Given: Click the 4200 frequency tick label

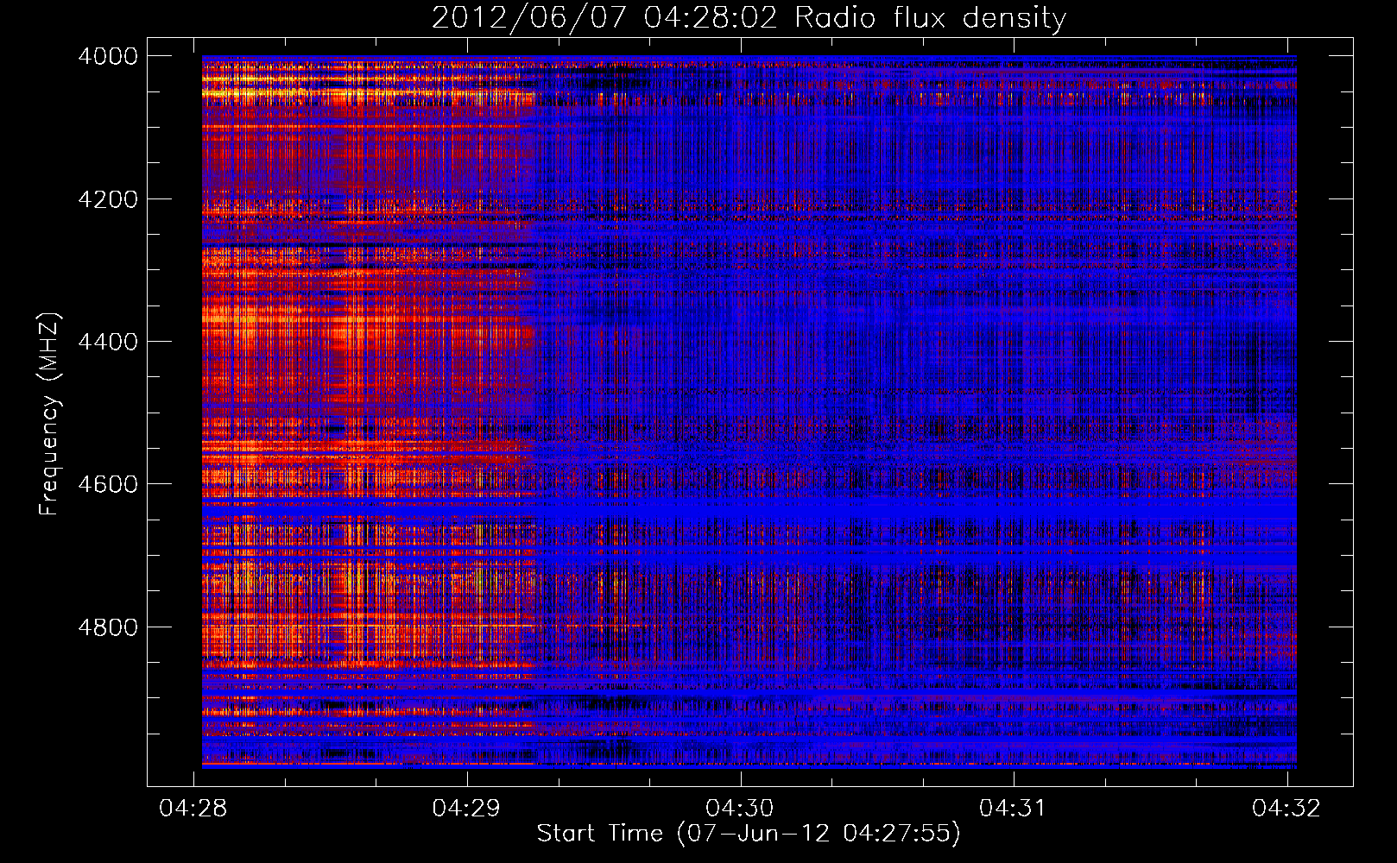Looking at the screenshot, I should [x=108, y=199].
